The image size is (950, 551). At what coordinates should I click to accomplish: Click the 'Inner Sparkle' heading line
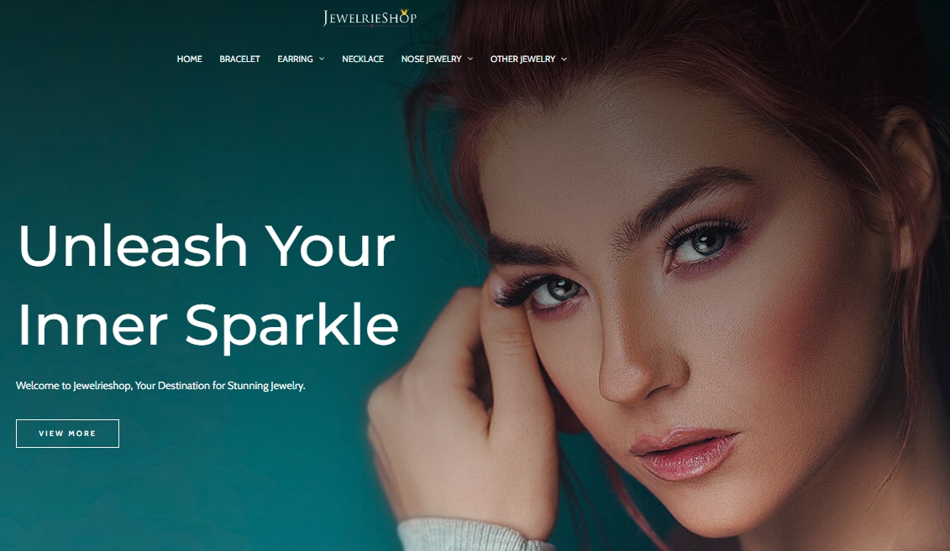pos(207,325)
